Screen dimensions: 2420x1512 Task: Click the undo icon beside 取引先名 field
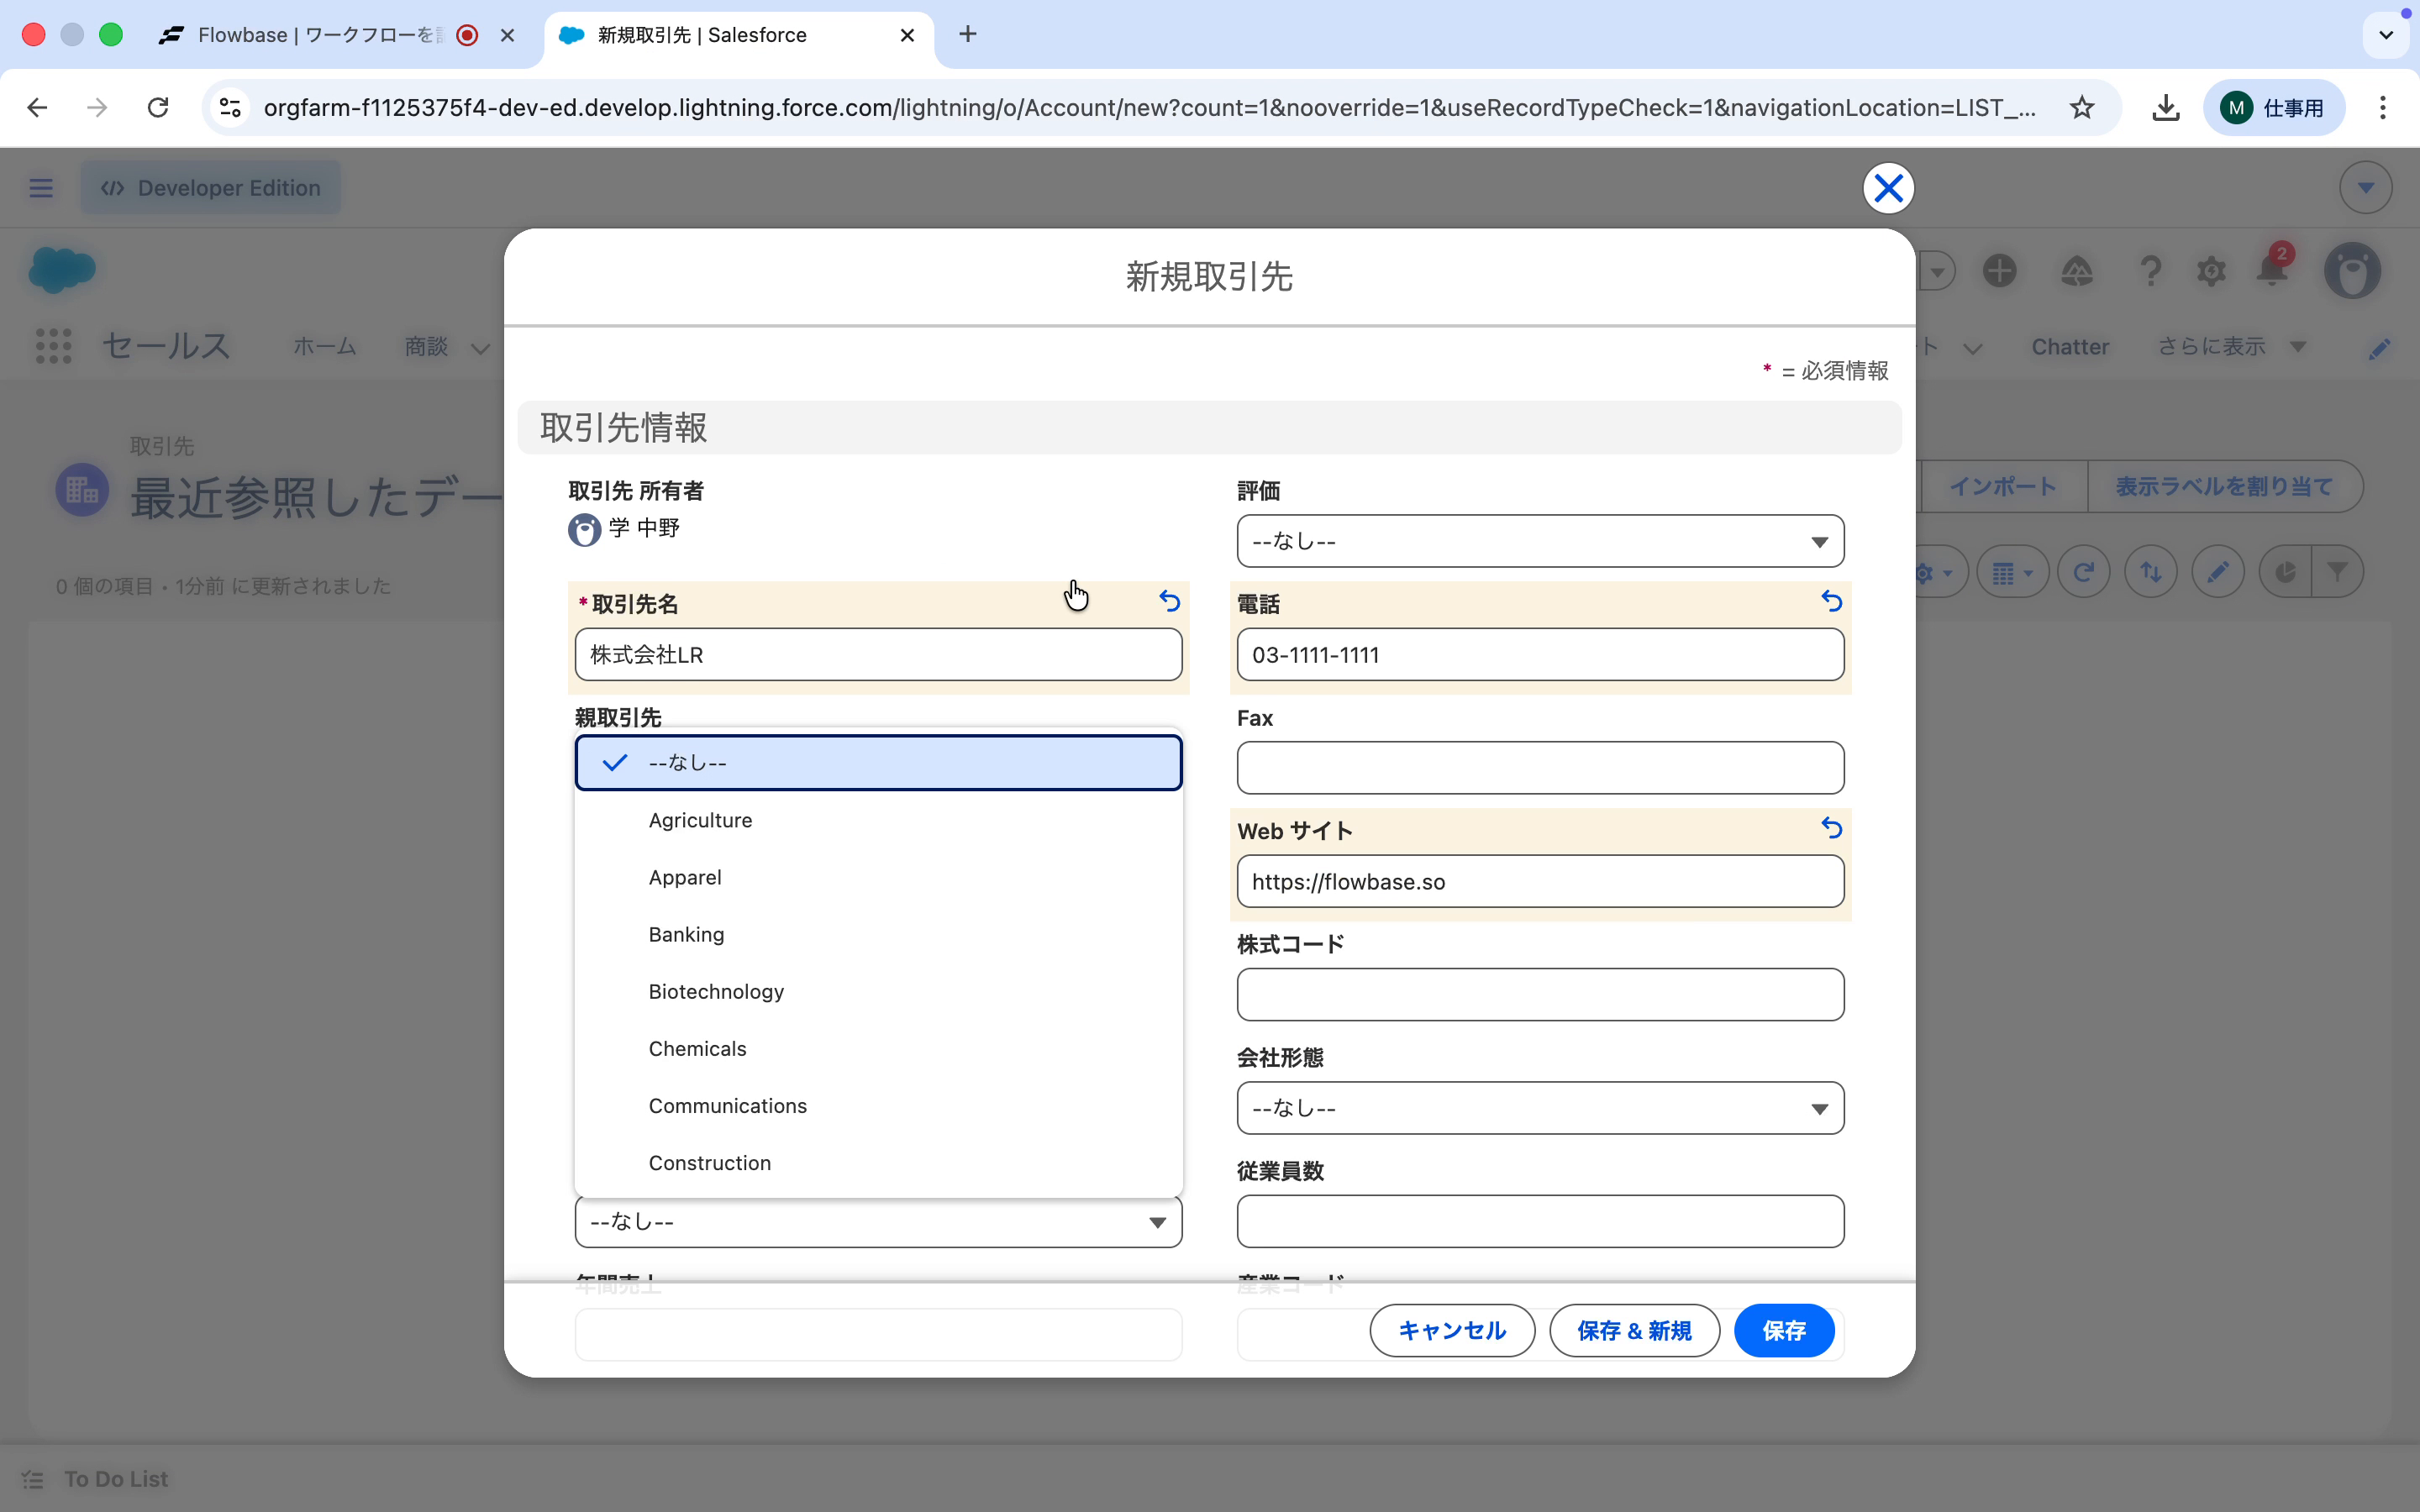(1169, 601)
